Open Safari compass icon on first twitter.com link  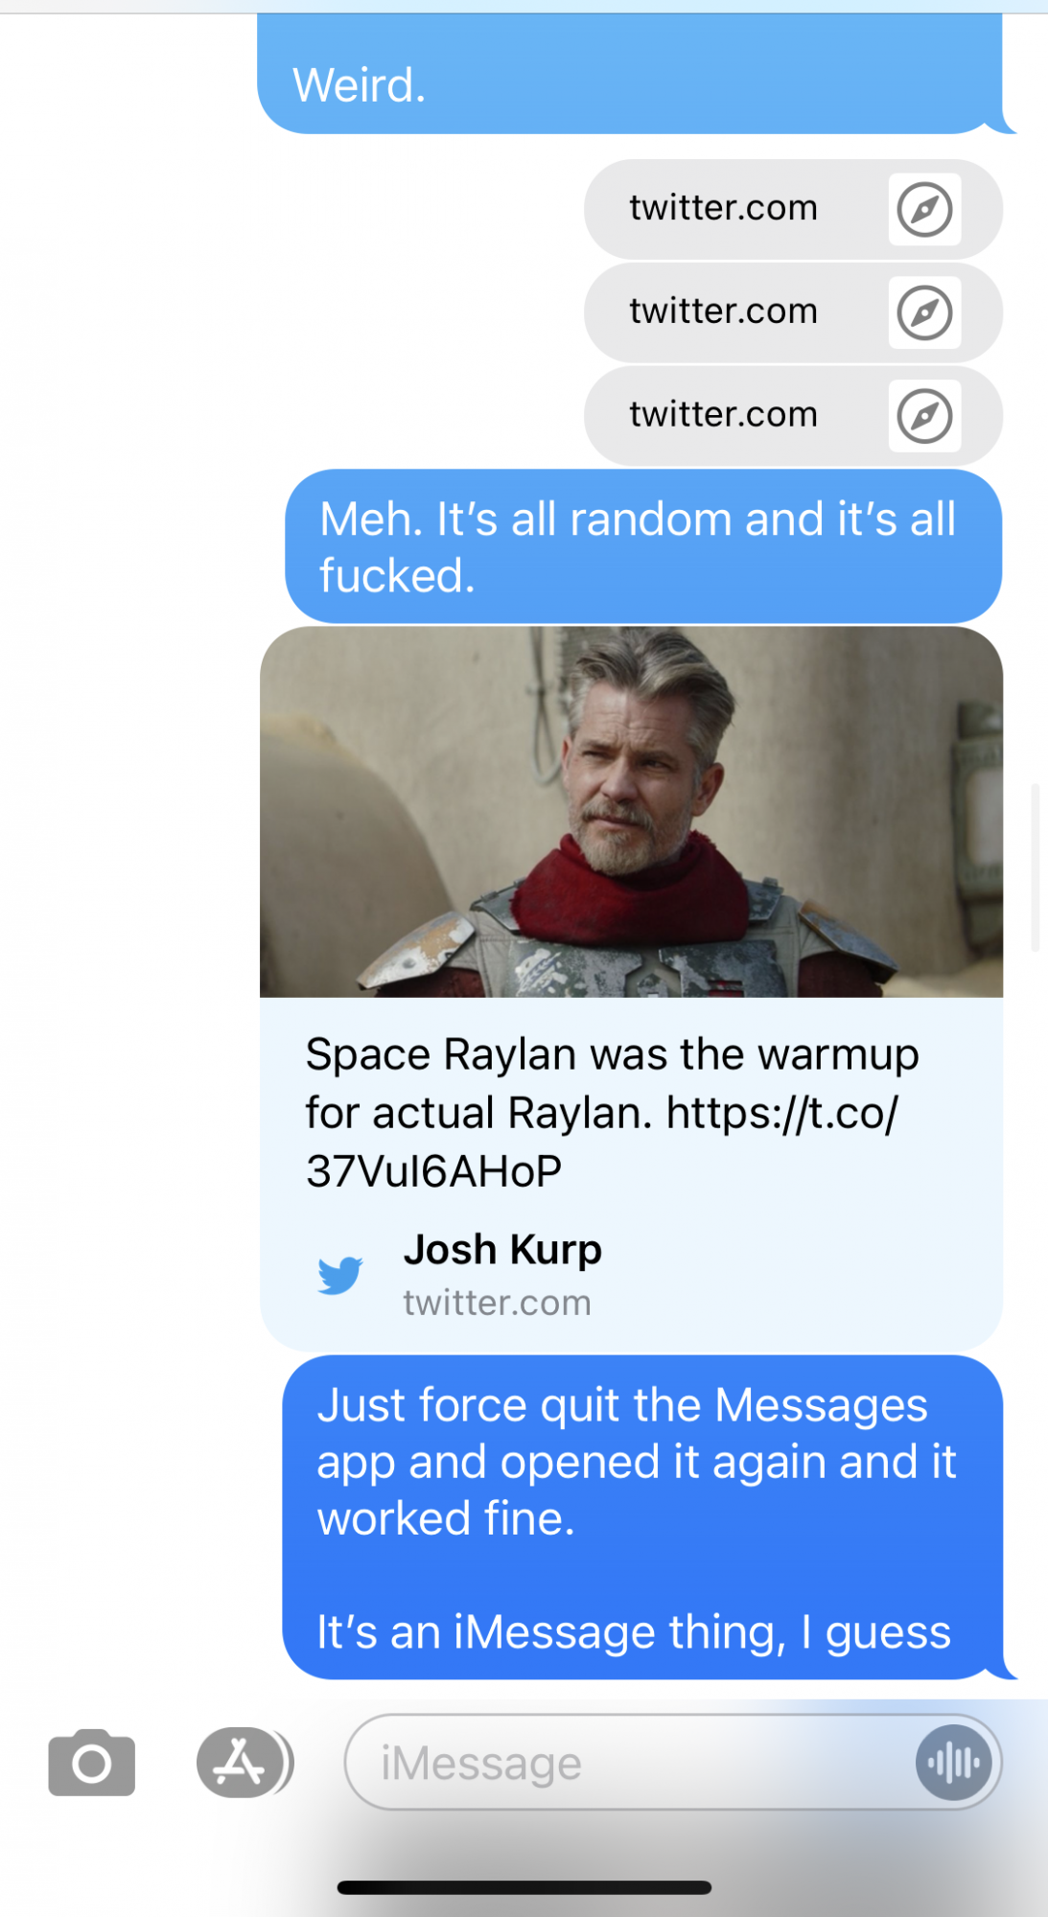click(x=924, y=209)
